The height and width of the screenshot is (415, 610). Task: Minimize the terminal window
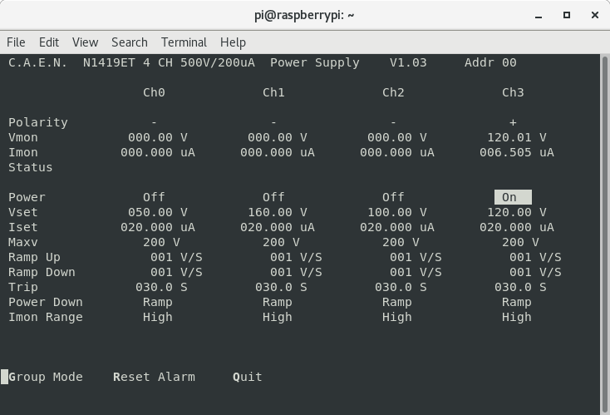(x=540, y=15)
